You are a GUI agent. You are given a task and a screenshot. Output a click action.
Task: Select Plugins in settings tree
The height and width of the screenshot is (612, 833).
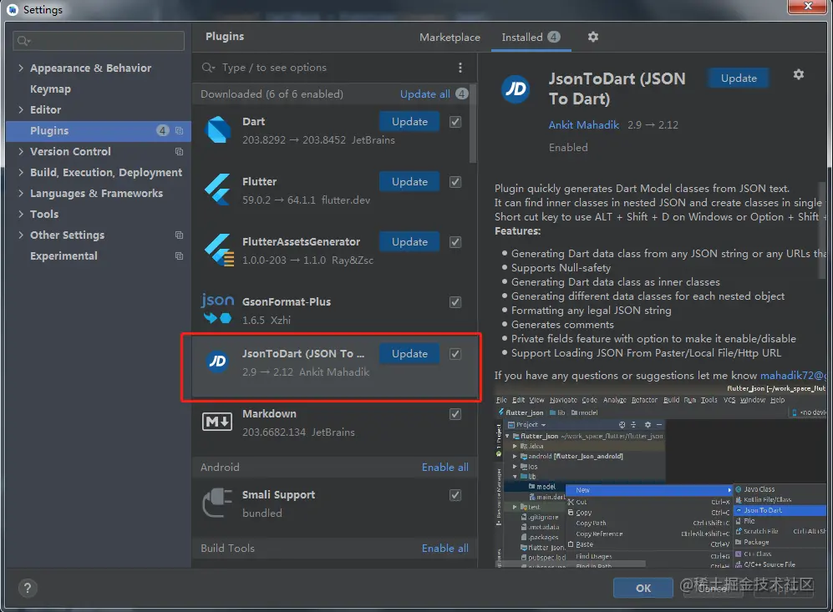point(99,130)
